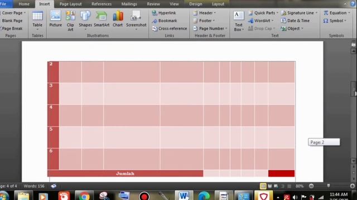
Task: Open the Cover Page dropdown
Action: [13, 13]
